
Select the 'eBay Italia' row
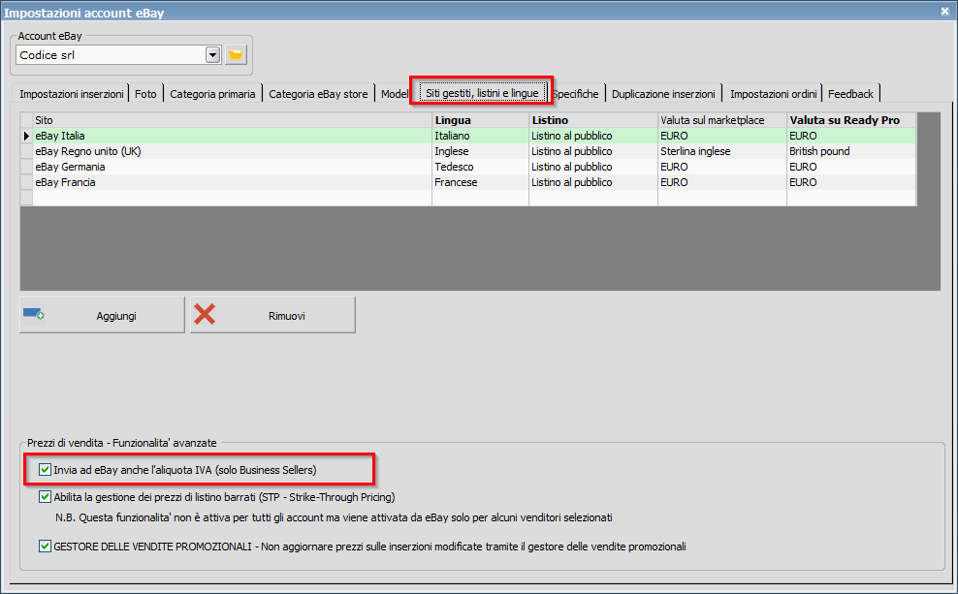coord(468,136)
